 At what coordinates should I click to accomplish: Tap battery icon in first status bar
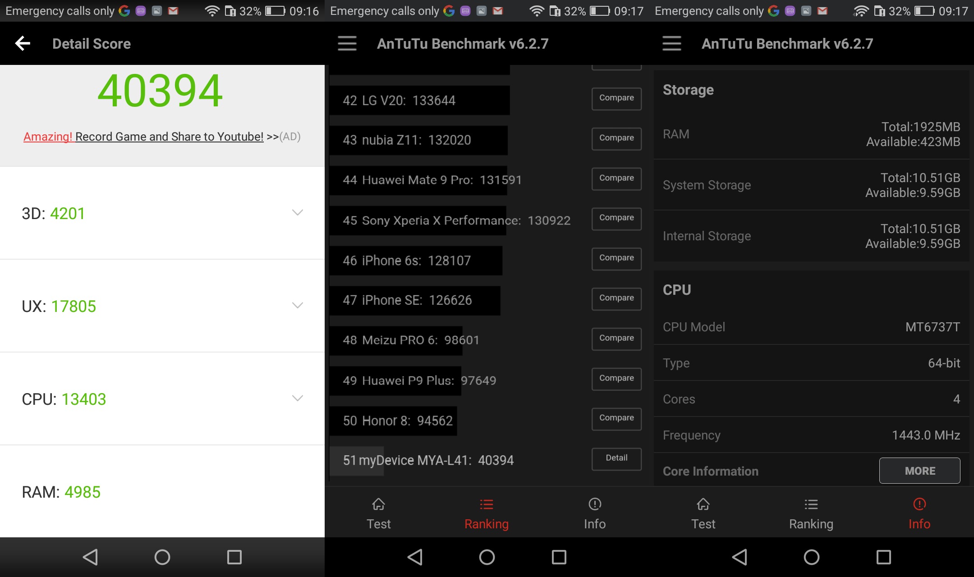click(x=275, y=11)
